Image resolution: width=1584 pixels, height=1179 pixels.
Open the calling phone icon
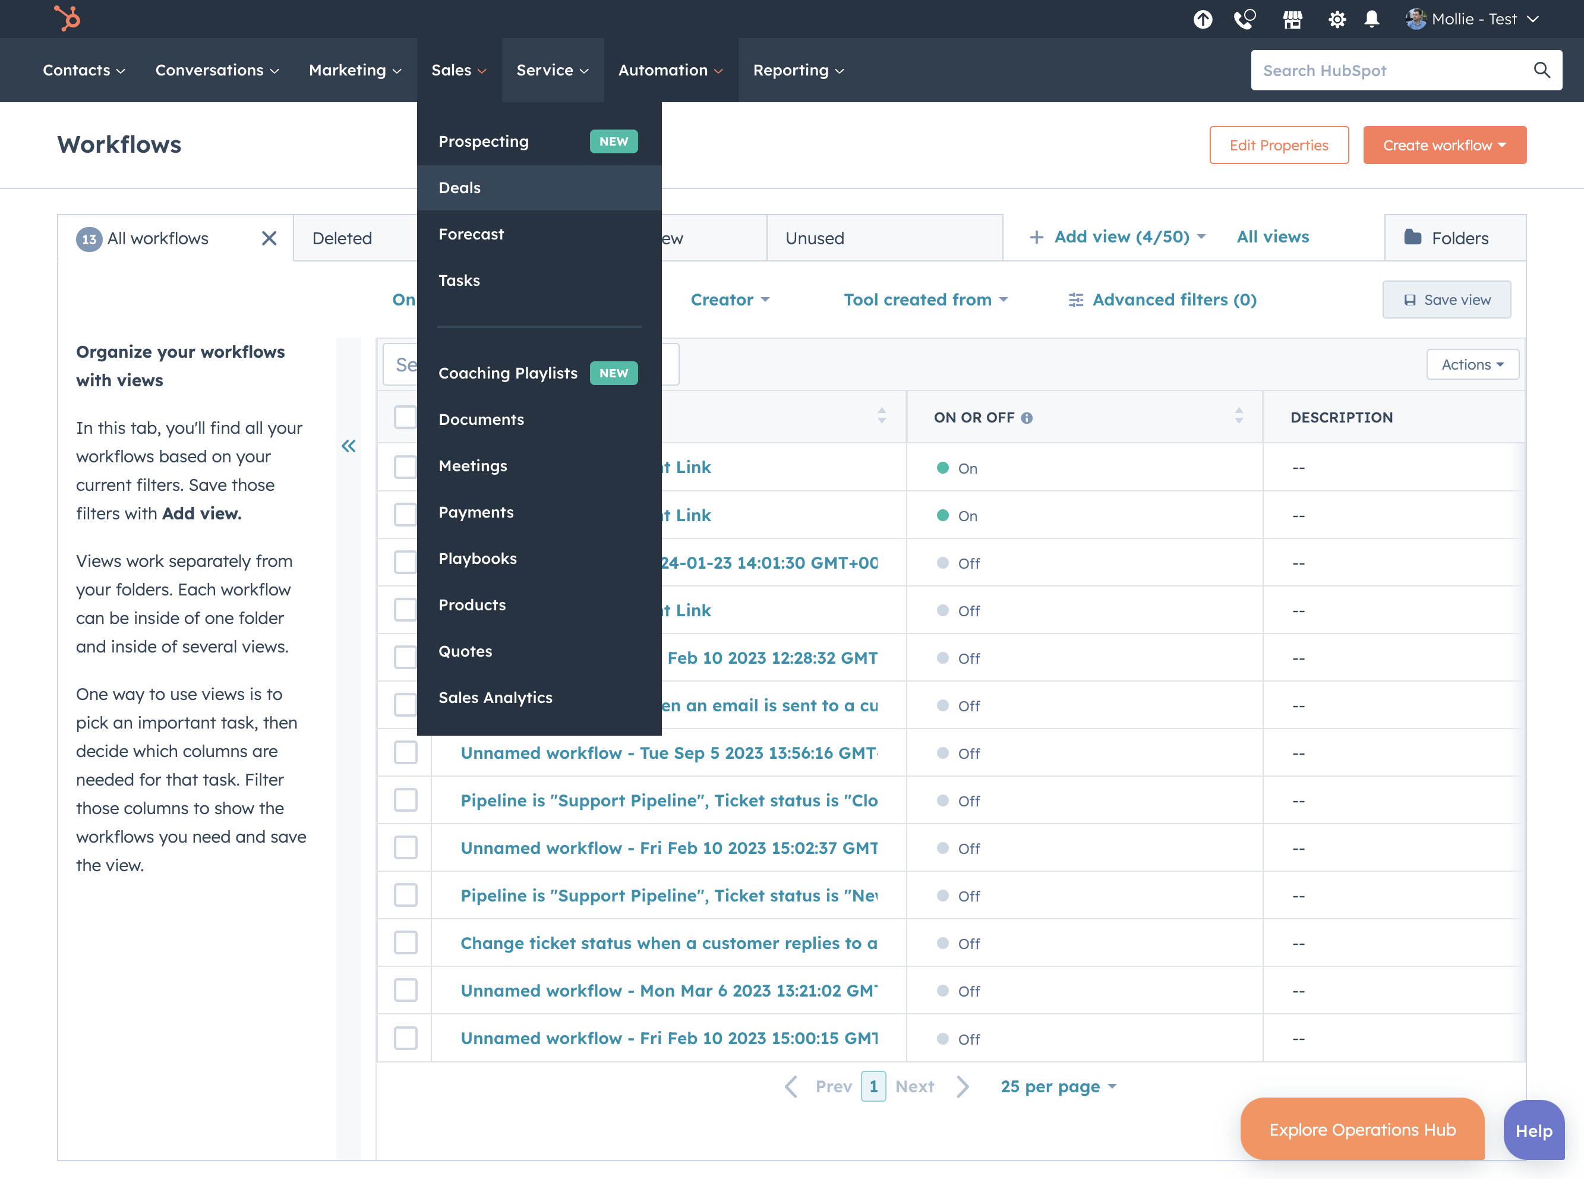pyautogui.click(x=1244, y=19)
